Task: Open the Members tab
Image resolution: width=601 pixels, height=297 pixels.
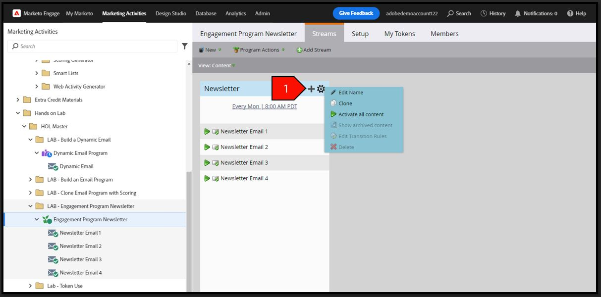Action: coord(444,34)
